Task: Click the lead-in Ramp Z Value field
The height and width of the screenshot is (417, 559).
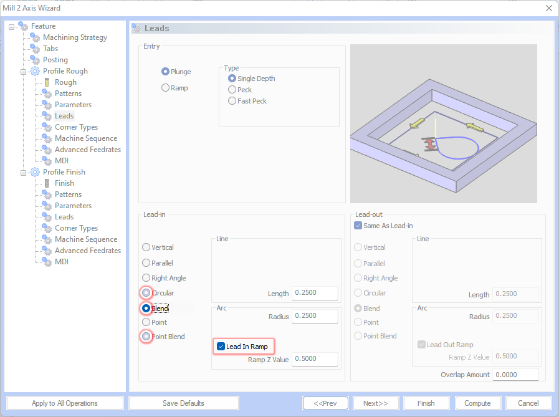Action: (x=315, y=359)
